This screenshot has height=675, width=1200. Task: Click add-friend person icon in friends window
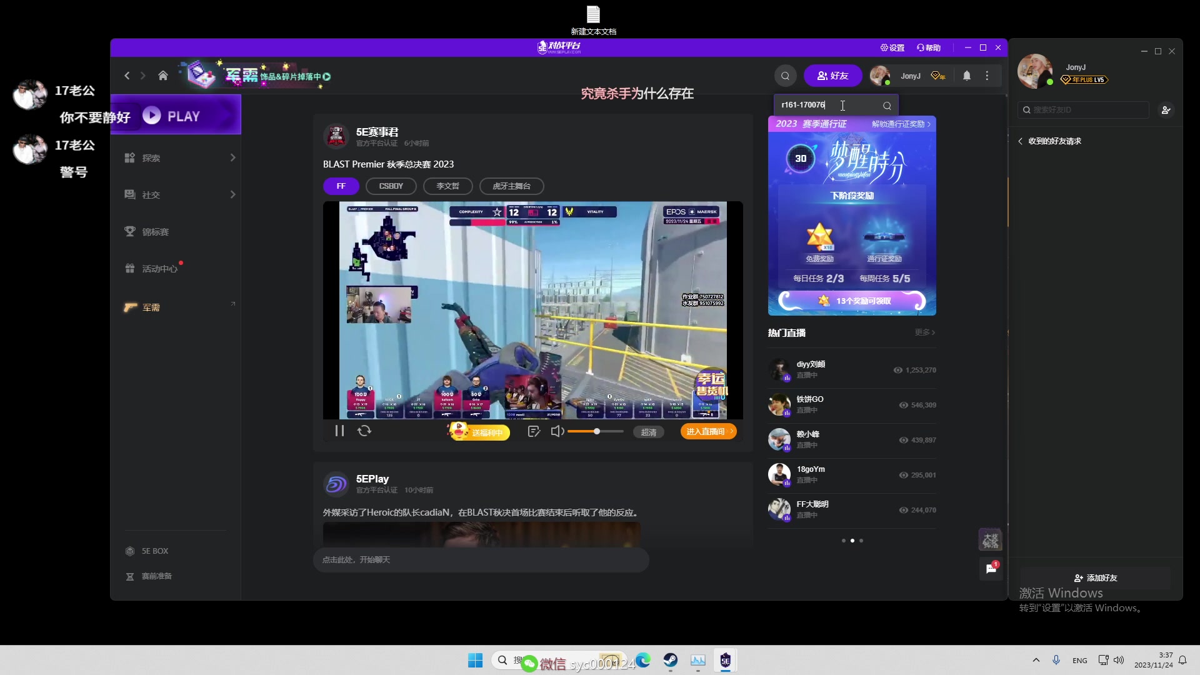point(1166,110)
